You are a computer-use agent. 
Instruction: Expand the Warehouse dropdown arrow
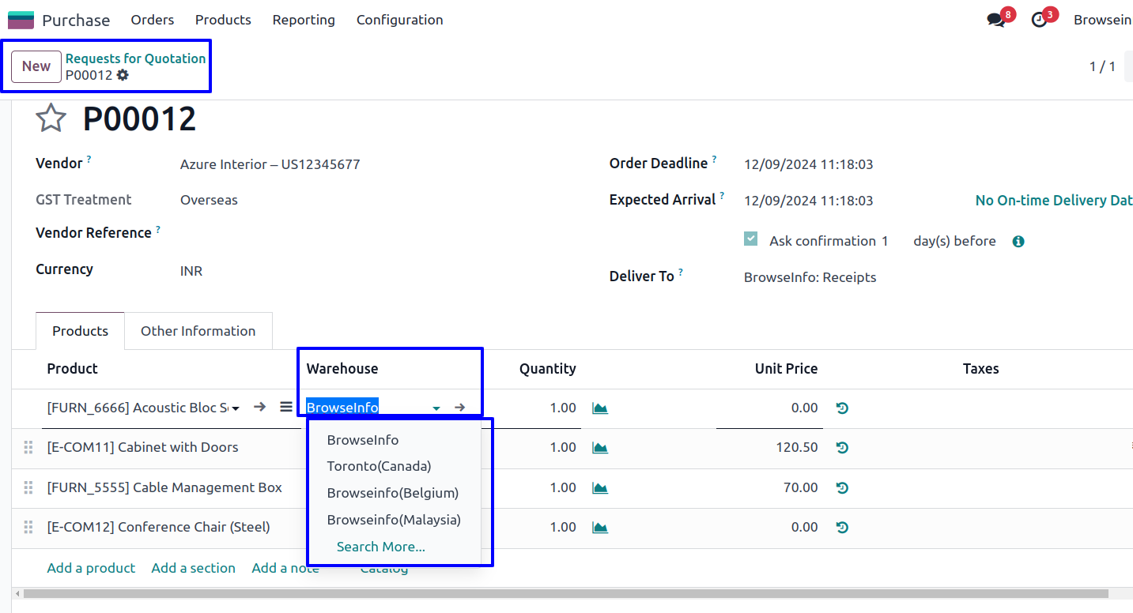436,408
